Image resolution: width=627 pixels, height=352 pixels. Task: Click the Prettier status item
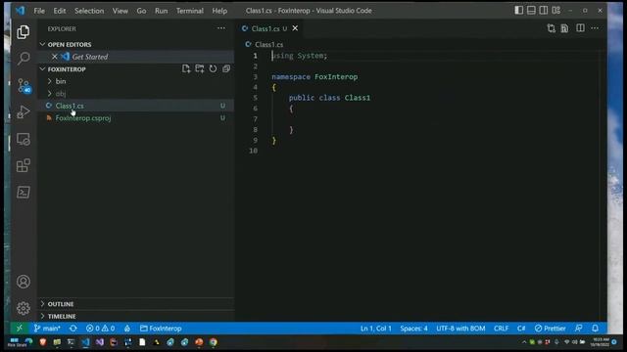pos(551,329)
